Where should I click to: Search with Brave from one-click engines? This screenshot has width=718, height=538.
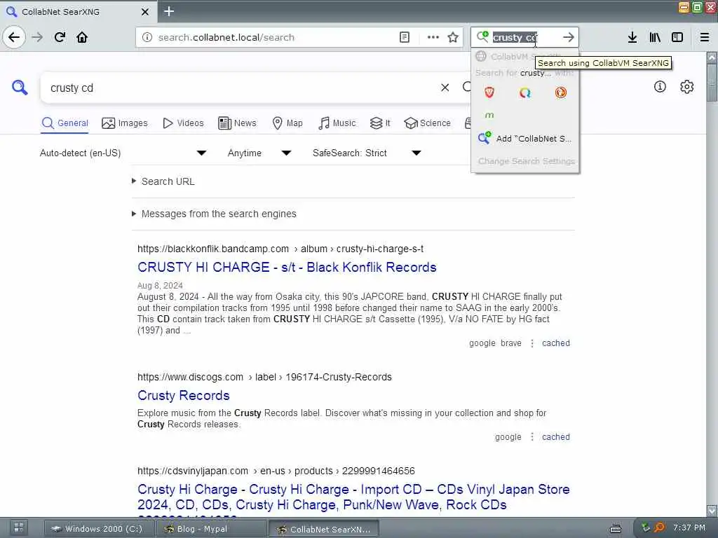coord(489,92)
